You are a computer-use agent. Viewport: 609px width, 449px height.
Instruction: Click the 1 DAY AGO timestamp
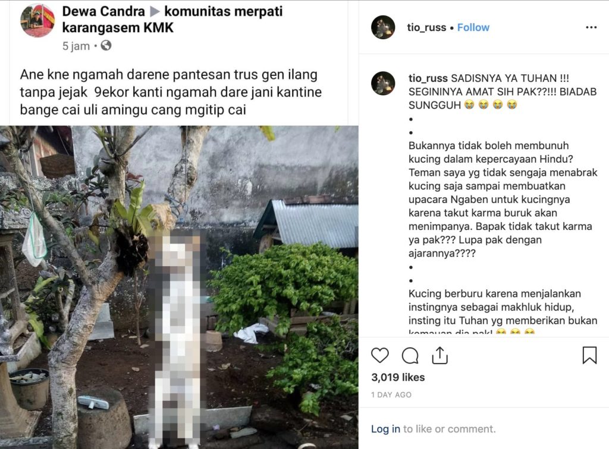tap(391, 395)
